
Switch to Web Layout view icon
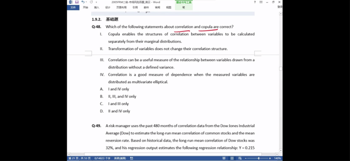click(x=240, y=158)
